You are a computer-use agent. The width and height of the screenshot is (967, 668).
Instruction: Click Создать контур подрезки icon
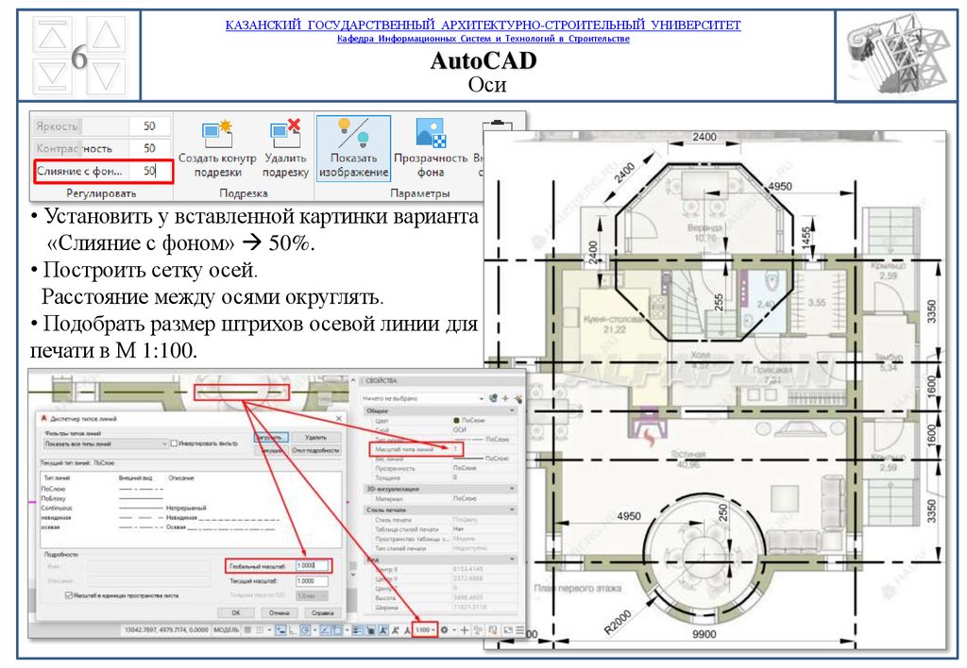point(217,134)
